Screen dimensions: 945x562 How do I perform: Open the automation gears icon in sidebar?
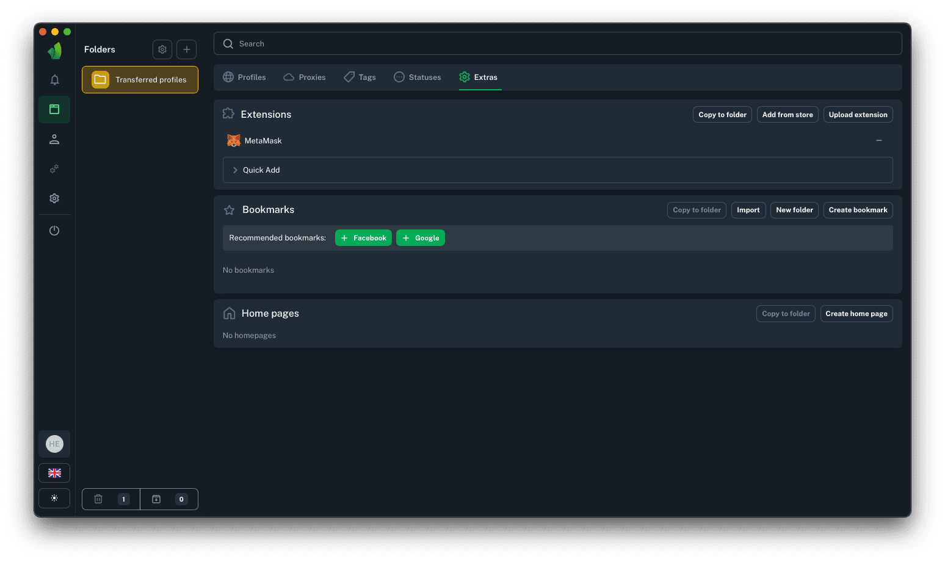coord(54,169)
